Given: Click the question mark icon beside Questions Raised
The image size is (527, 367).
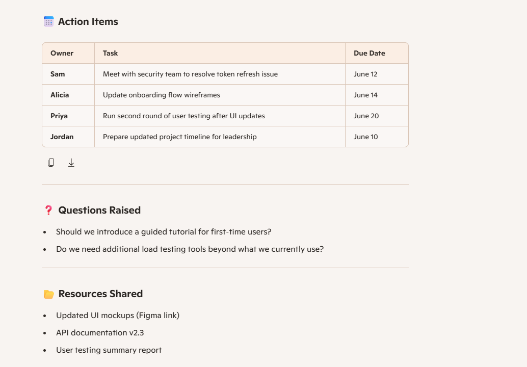Looking at the screenshot, I should click(x=49, y=211).
